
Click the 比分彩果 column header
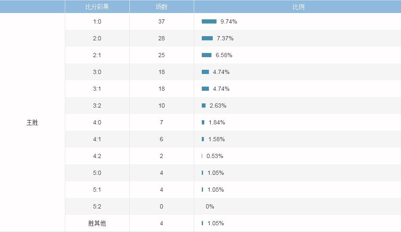[x=97, y=7]
